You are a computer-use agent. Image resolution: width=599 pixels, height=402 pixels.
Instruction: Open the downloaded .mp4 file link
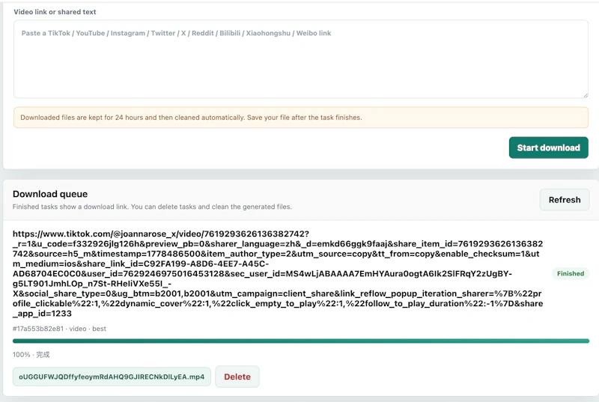[112, 377]
